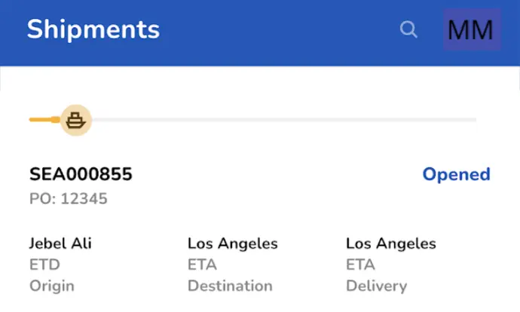The image size is (520, 312).
Task: Click Jebel Ali origin port
Action: [x=60, y=243]
